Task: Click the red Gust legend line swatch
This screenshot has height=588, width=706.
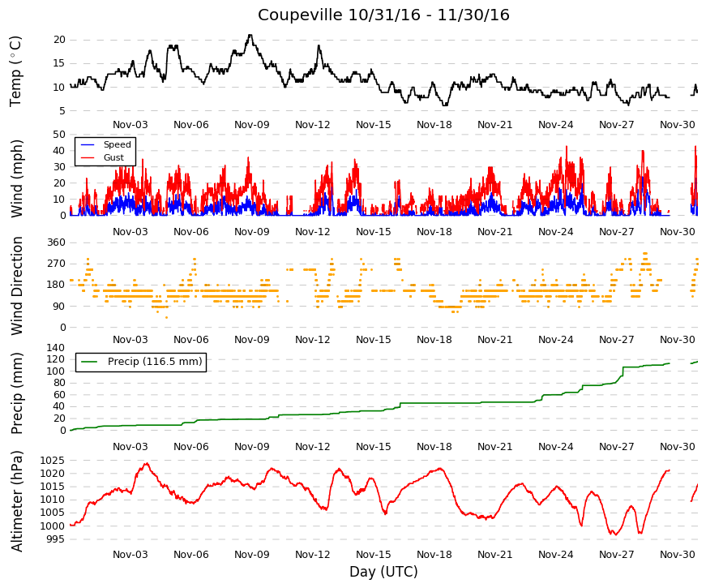Action: [x=87, y=157]
